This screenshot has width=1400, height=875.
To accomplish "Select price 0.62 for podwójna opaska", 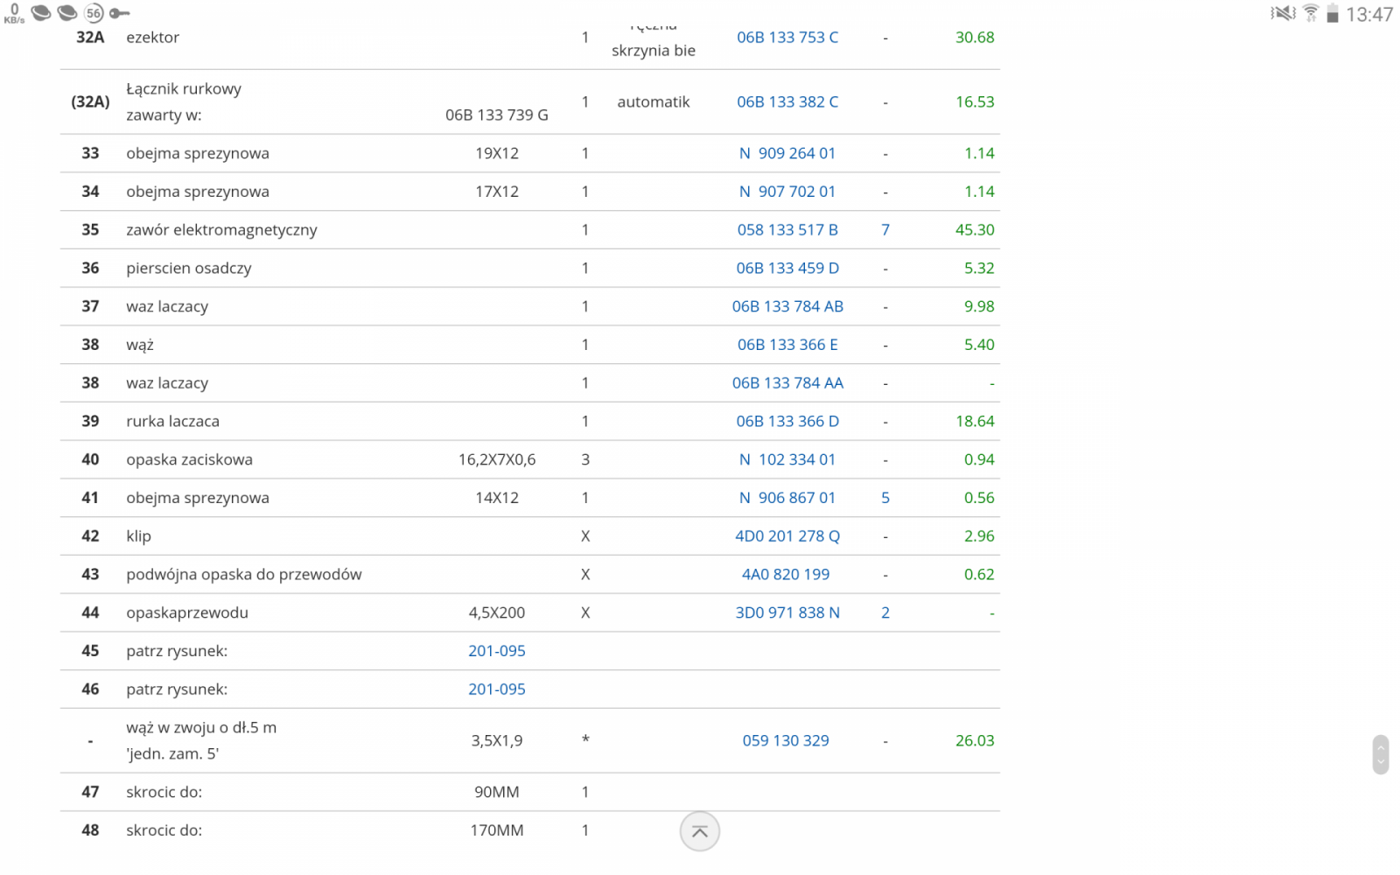I will coord(979,575).
